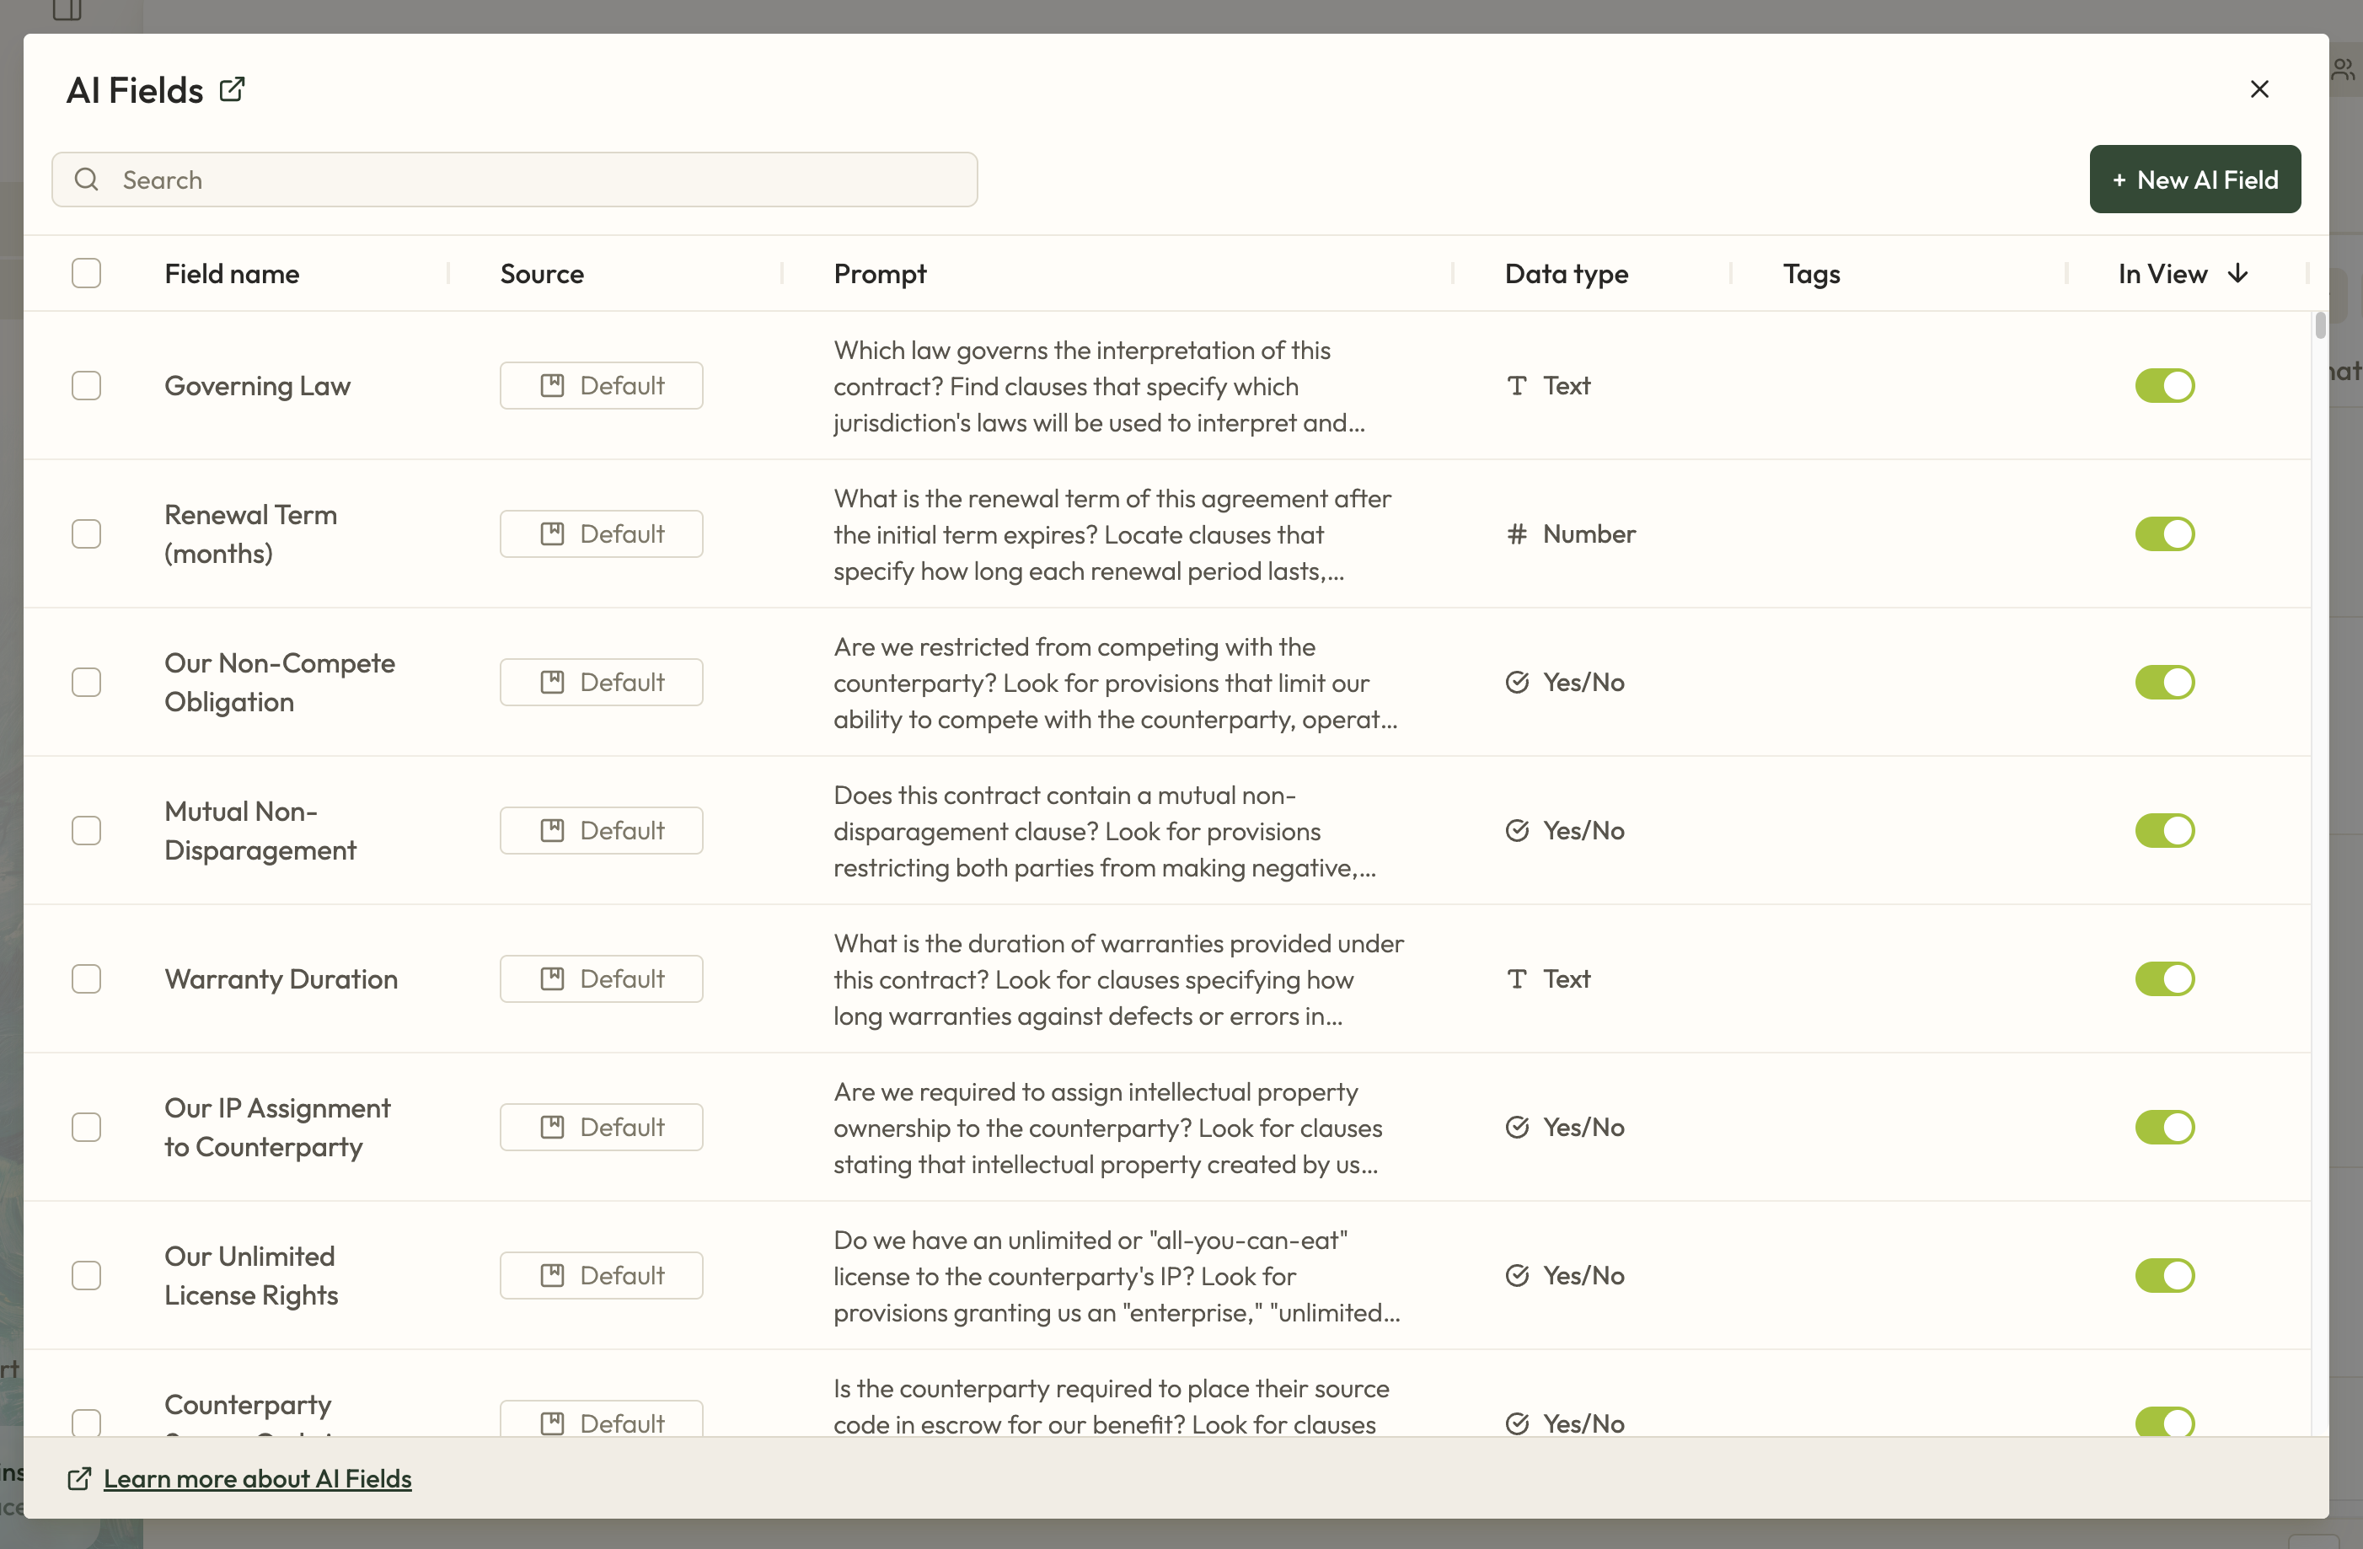Image resolution: width=2363 pixels, height=1549 pixels.
Task: Click the Text type icon for Warranty Duration
Action: click(x=1516, y=979)
